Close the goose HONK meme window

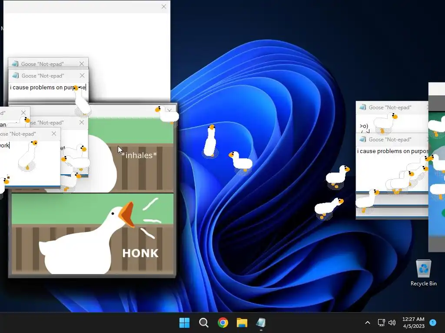(169, 111)
